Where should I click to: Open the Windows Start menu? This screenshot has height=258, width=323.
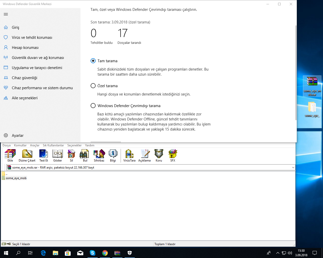(x=6, y=253)
